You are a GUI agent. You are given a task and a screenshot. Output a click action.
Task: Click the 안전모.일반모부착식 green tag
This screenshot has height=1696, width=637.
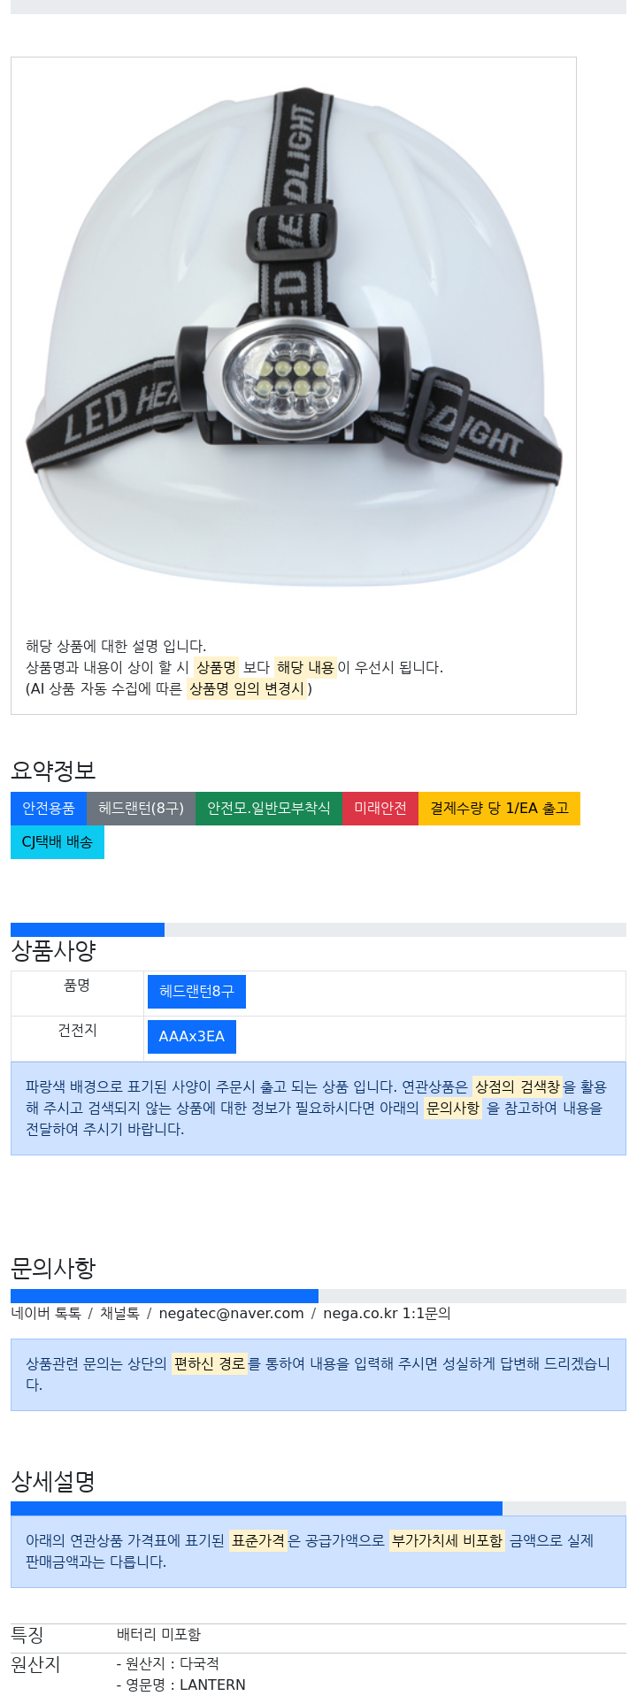pyautogui.click(x=269, y=809)
